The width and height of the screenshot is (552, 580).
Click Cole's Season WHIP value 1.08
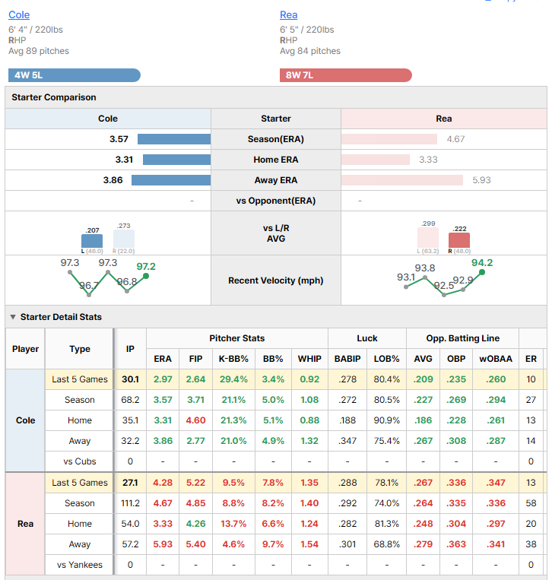coord(309,400)
